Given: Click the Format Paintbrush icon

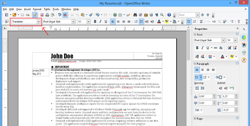Looking at the screenshot, I should click(91, 15).
